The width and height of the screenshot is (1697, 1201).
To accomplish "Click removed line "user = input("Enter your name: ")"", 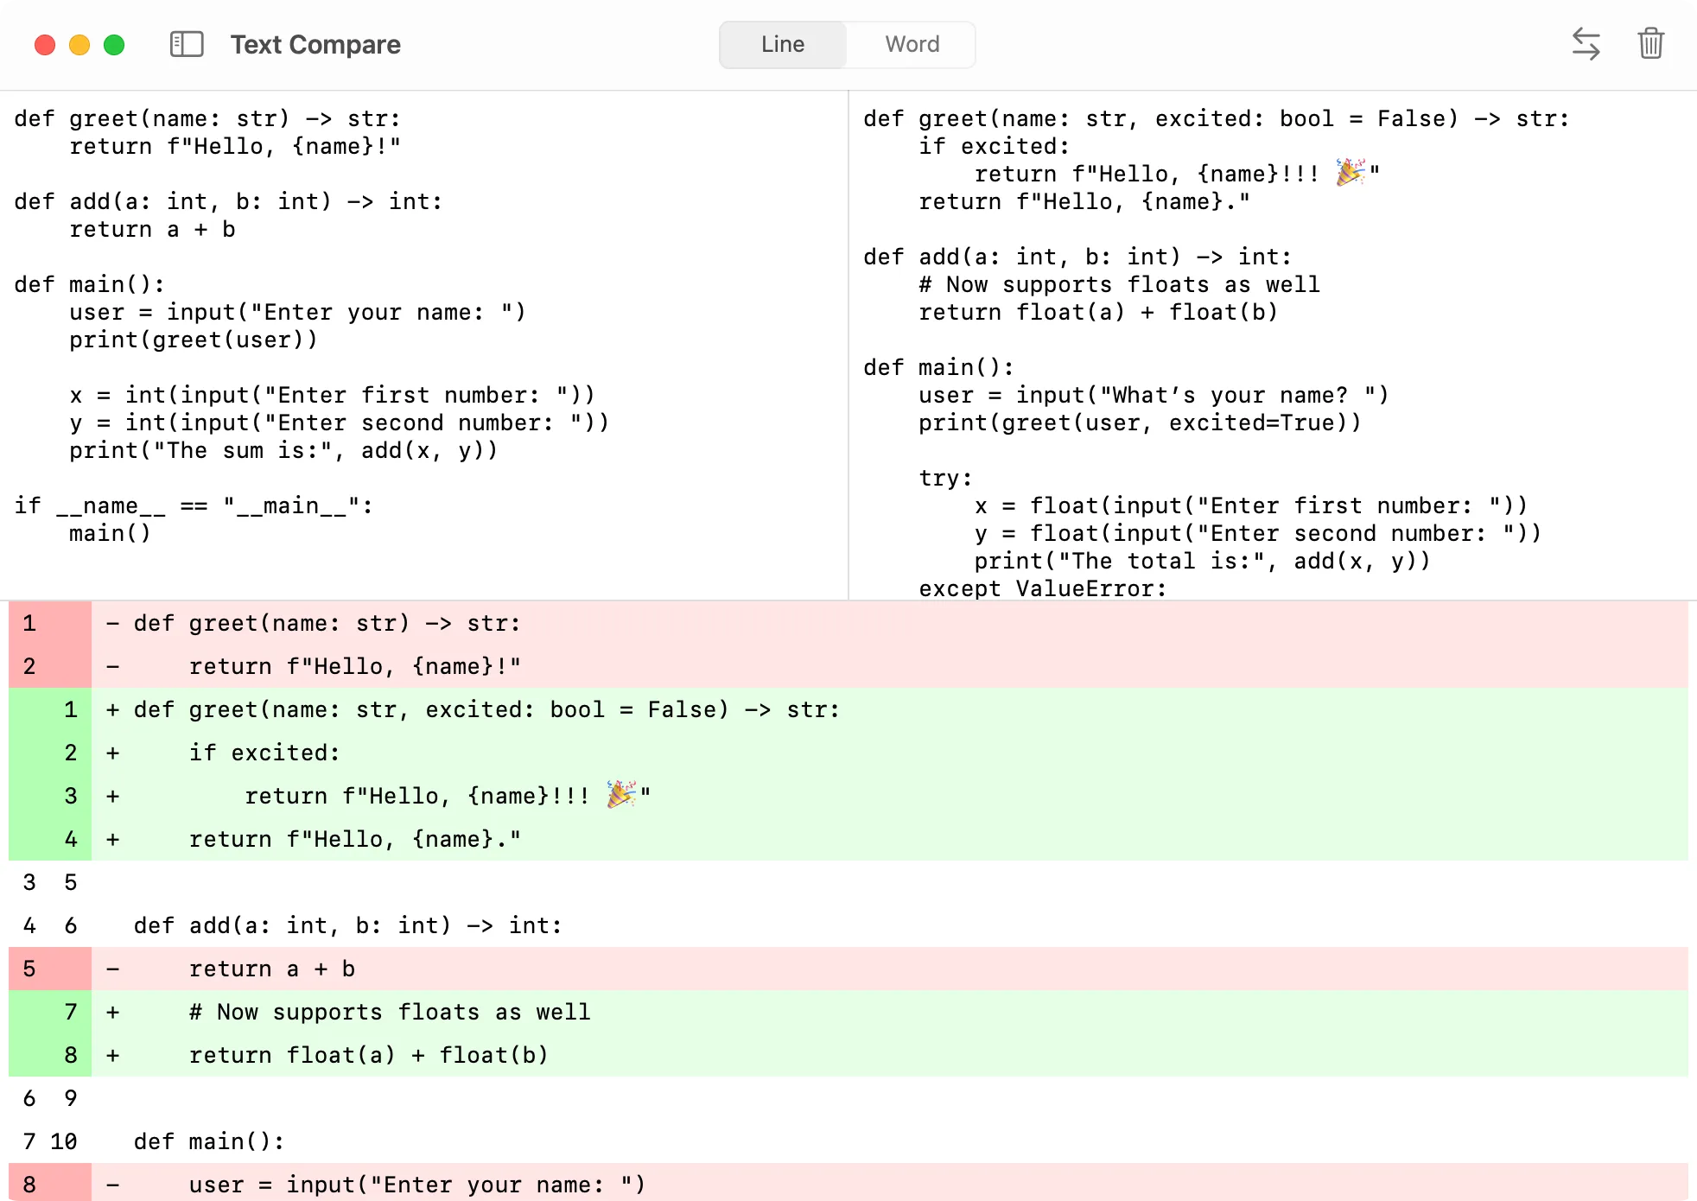I will pyautogui.click(x=416, y=1185).
